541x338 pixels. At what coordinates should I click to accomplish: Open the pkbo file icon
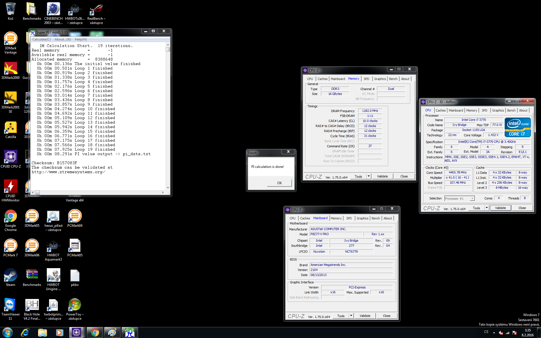click(75, 277)
